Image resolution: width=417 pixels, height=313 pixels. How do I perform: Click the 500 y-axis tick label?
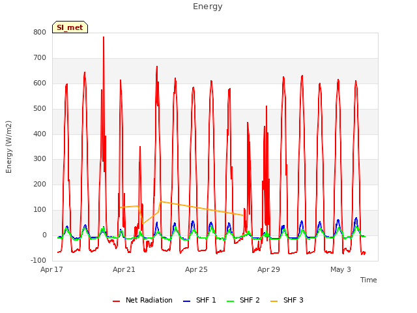[40, 109]
